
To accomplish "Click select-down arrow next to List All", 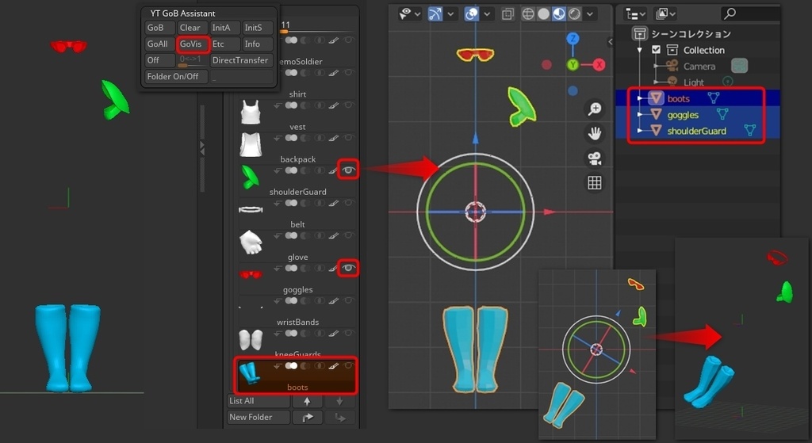I will [x=339, y=401].
